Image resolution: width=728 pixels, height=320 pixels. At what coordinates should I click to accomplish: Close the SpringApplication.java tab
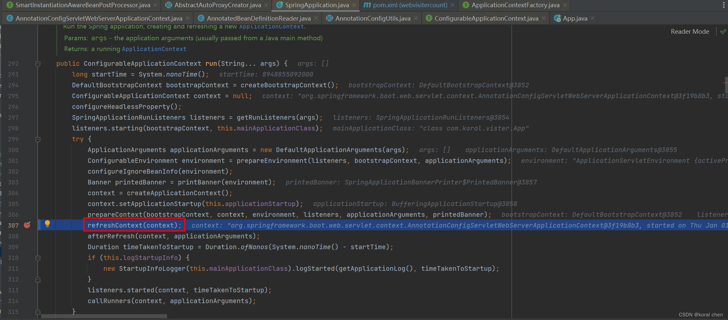pyautogui.click(x=354, y=5)
